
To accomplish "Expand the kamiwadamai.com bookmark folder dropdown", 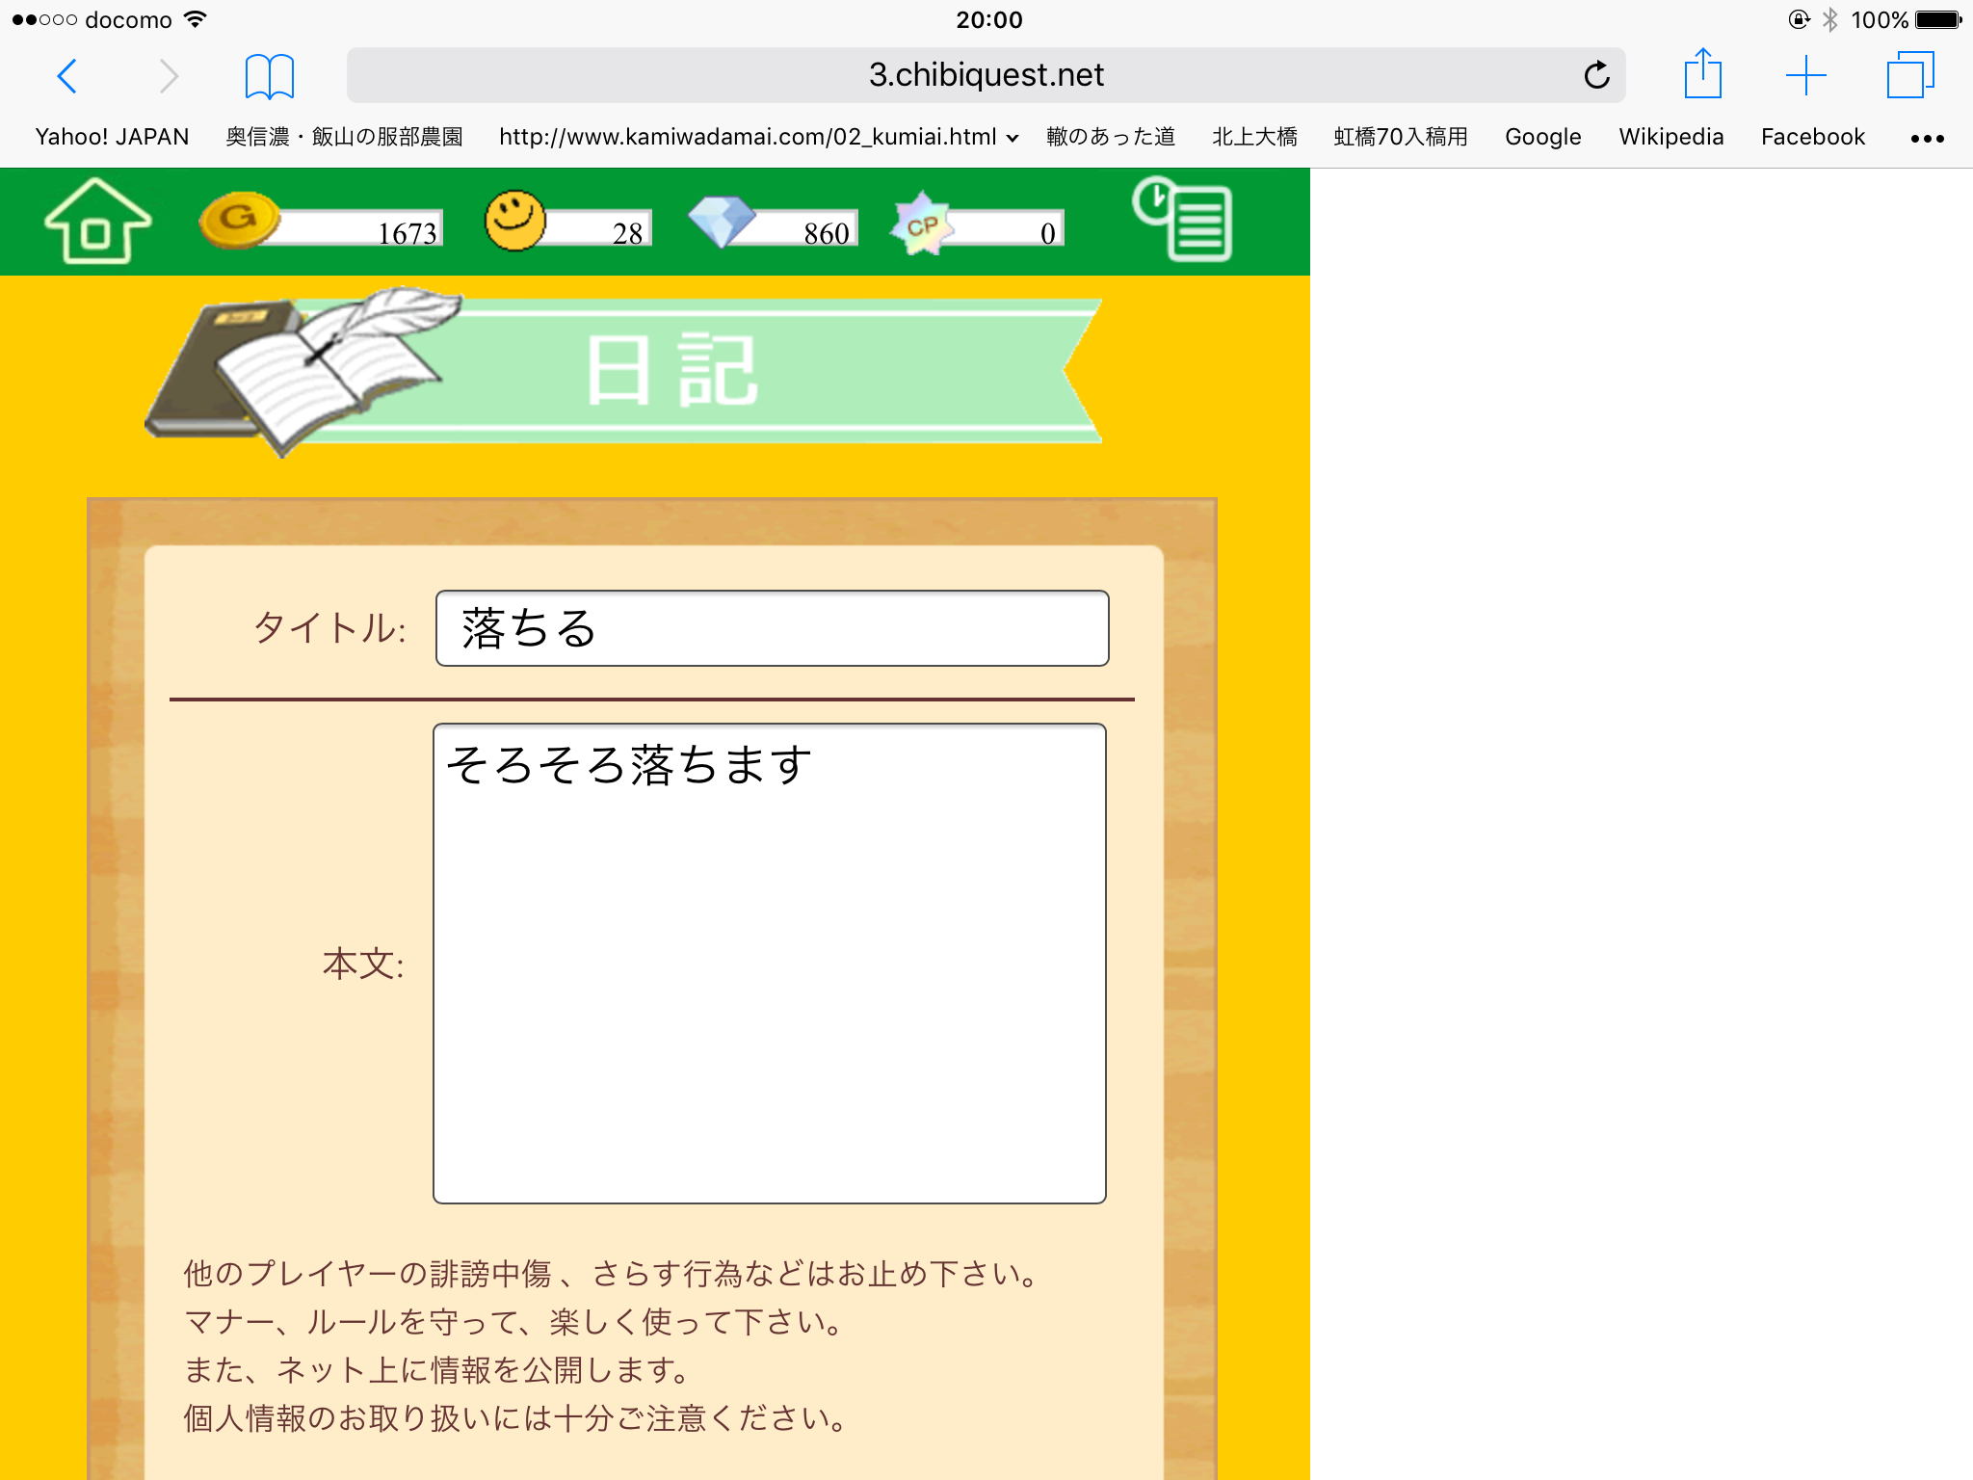I will pyautogui.click(x=1013, y=138).
